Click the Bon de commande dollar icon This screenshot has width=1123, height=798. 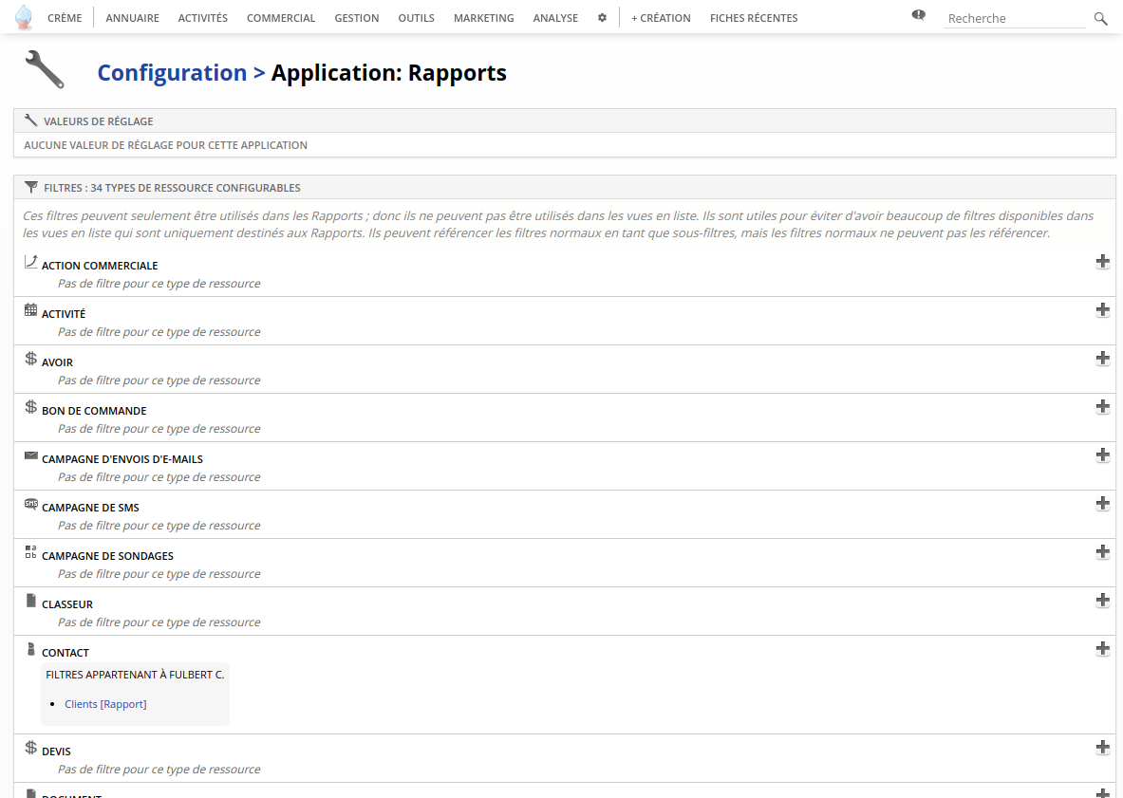[30, 406]
